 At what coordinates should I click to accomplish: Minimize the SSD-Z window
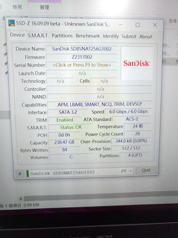121,25
